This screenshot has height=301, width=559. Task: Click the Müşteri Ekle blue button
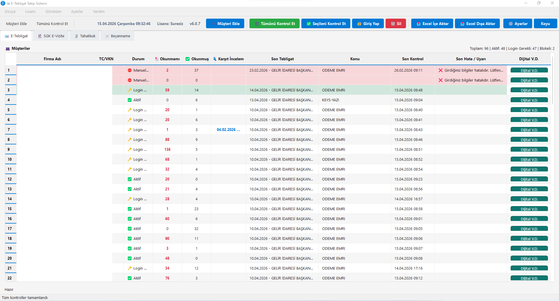pyautogui.click(x=225, y=24)
